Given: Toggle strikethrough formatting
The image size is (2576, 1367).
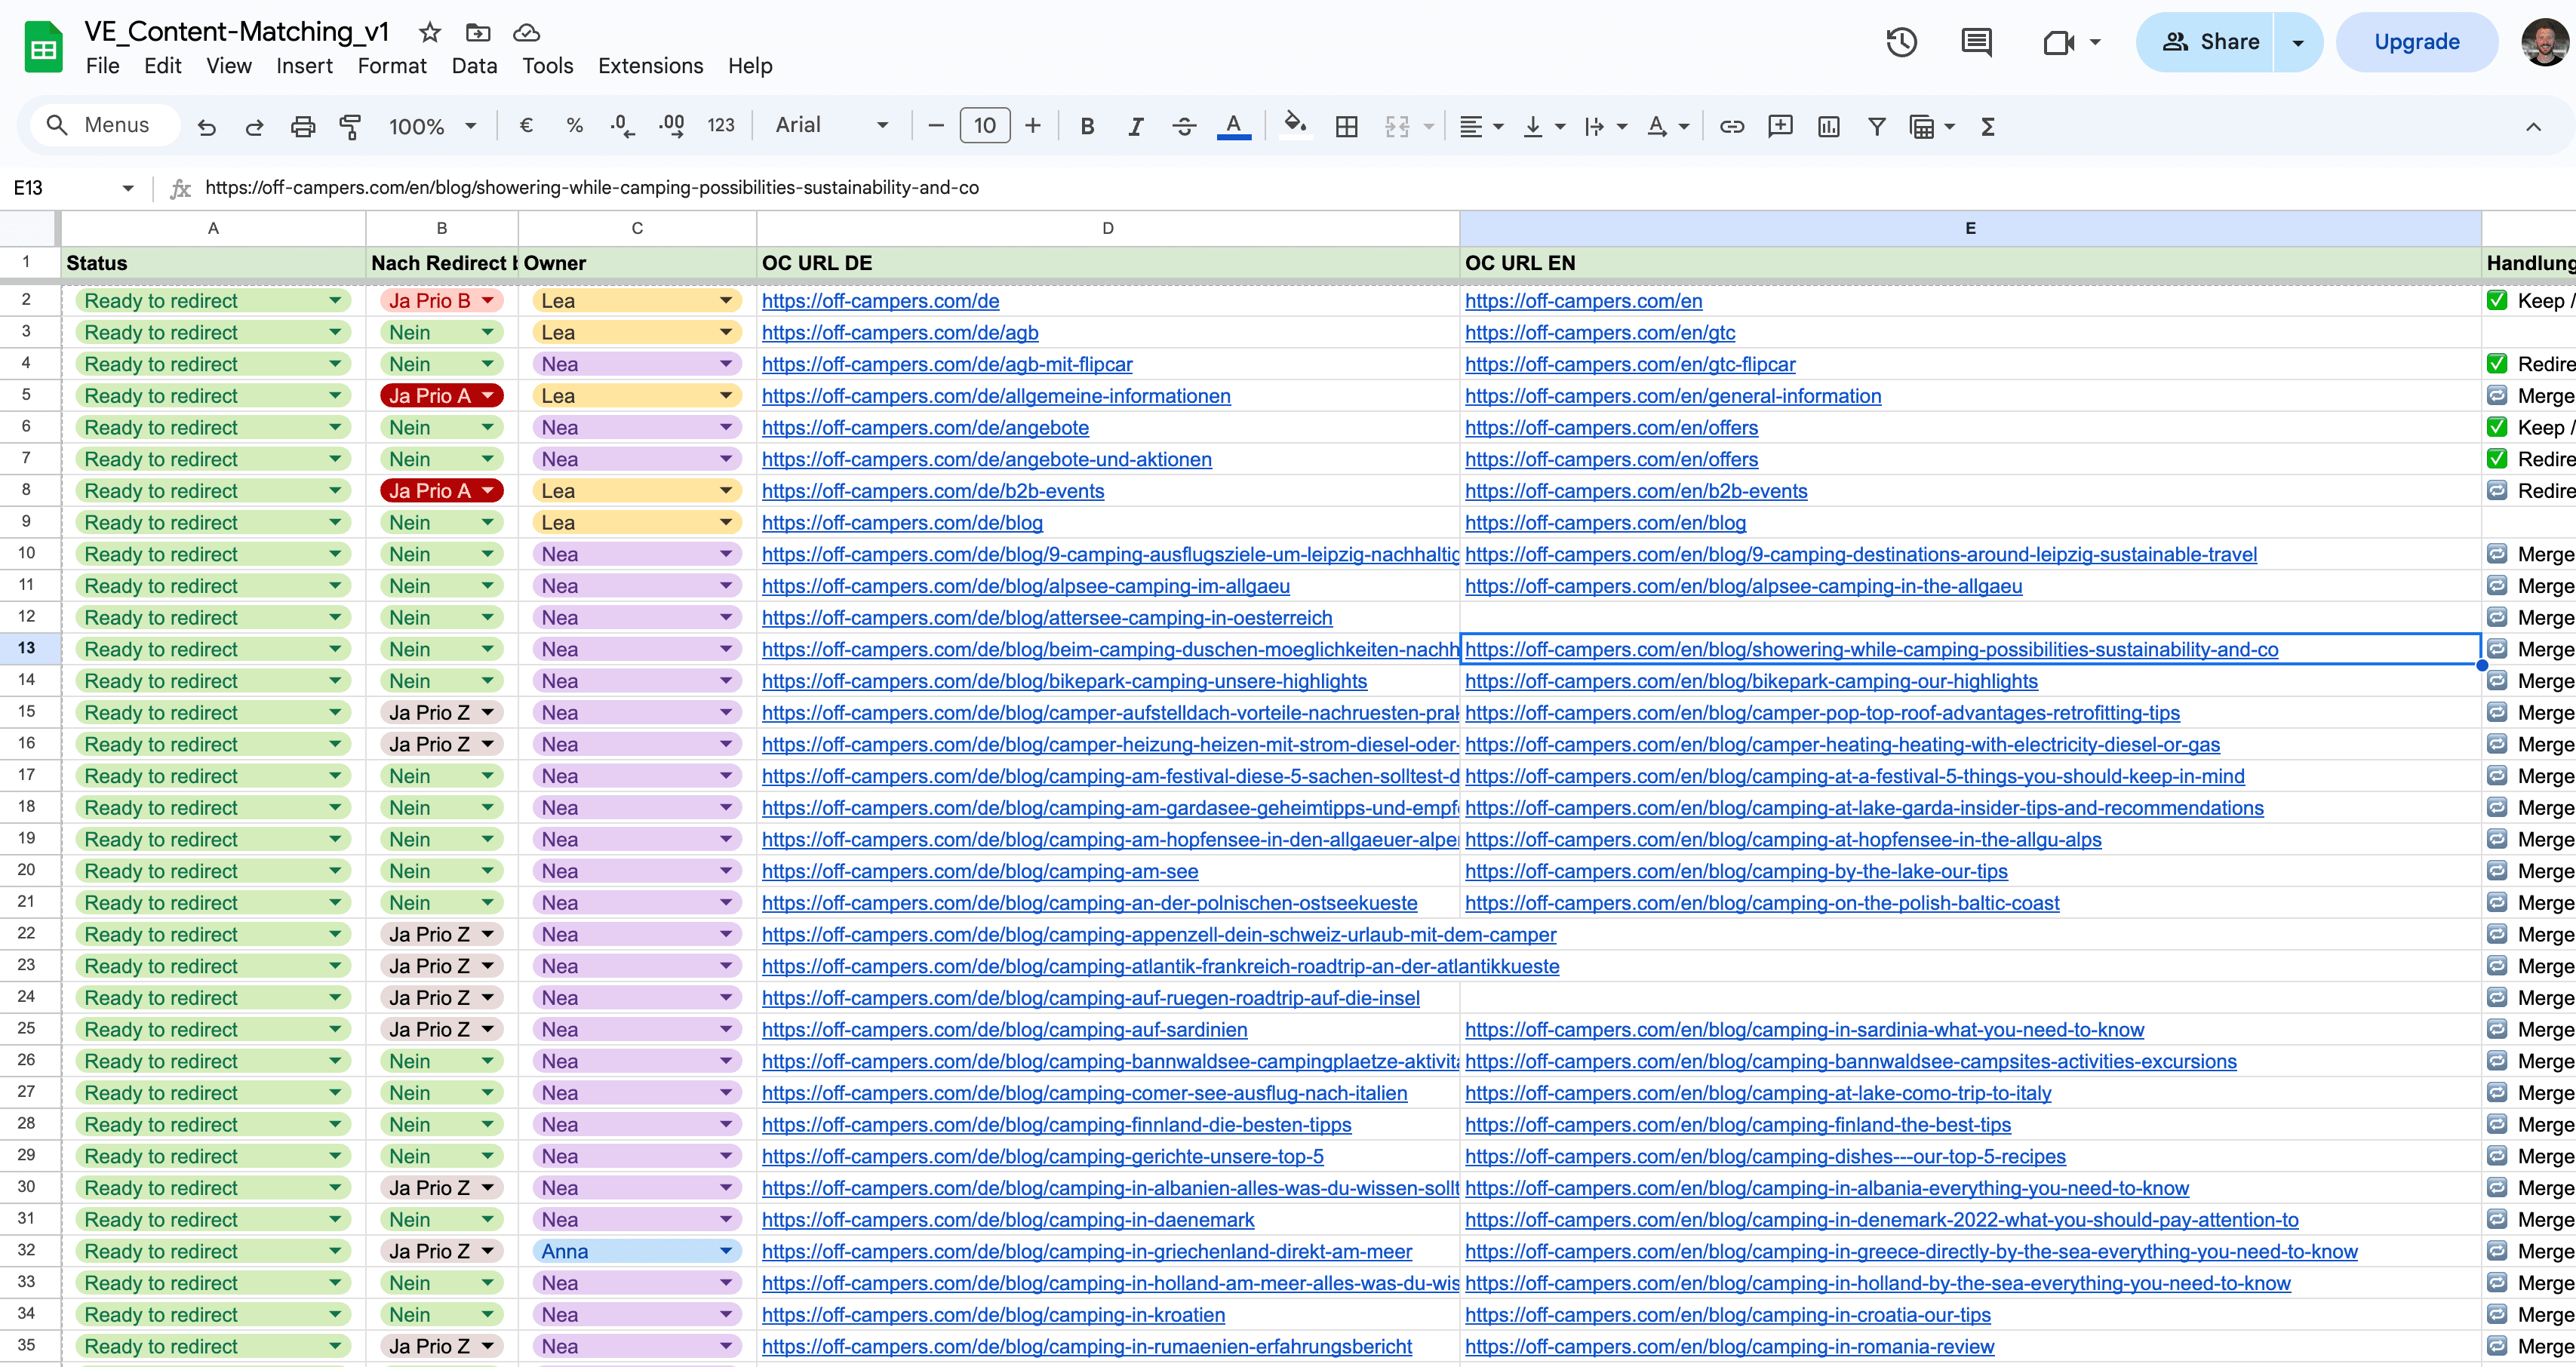Looking at the screenshot, I should [1184, 126].
